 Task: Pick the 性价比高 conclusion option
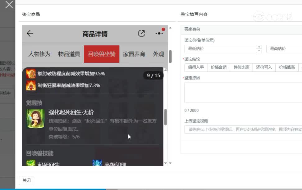click(241, 67)
